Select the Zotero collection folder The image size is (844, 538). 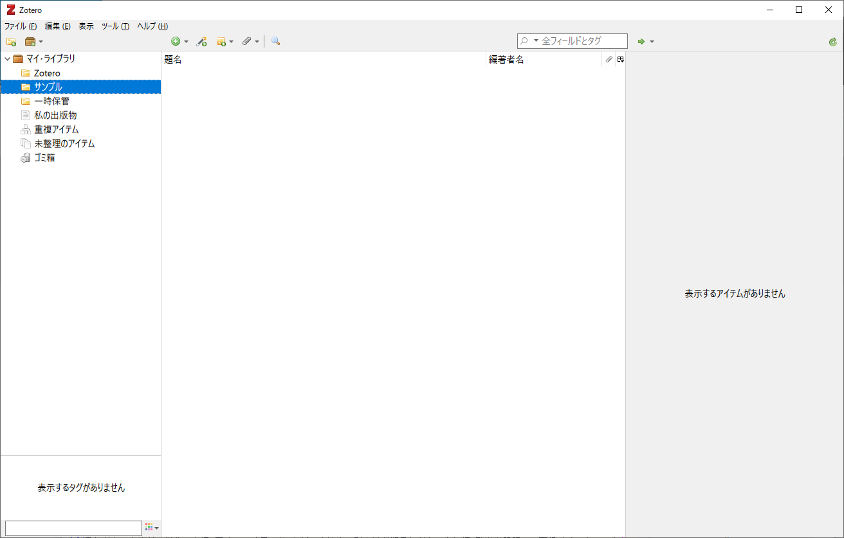[47, 73]
